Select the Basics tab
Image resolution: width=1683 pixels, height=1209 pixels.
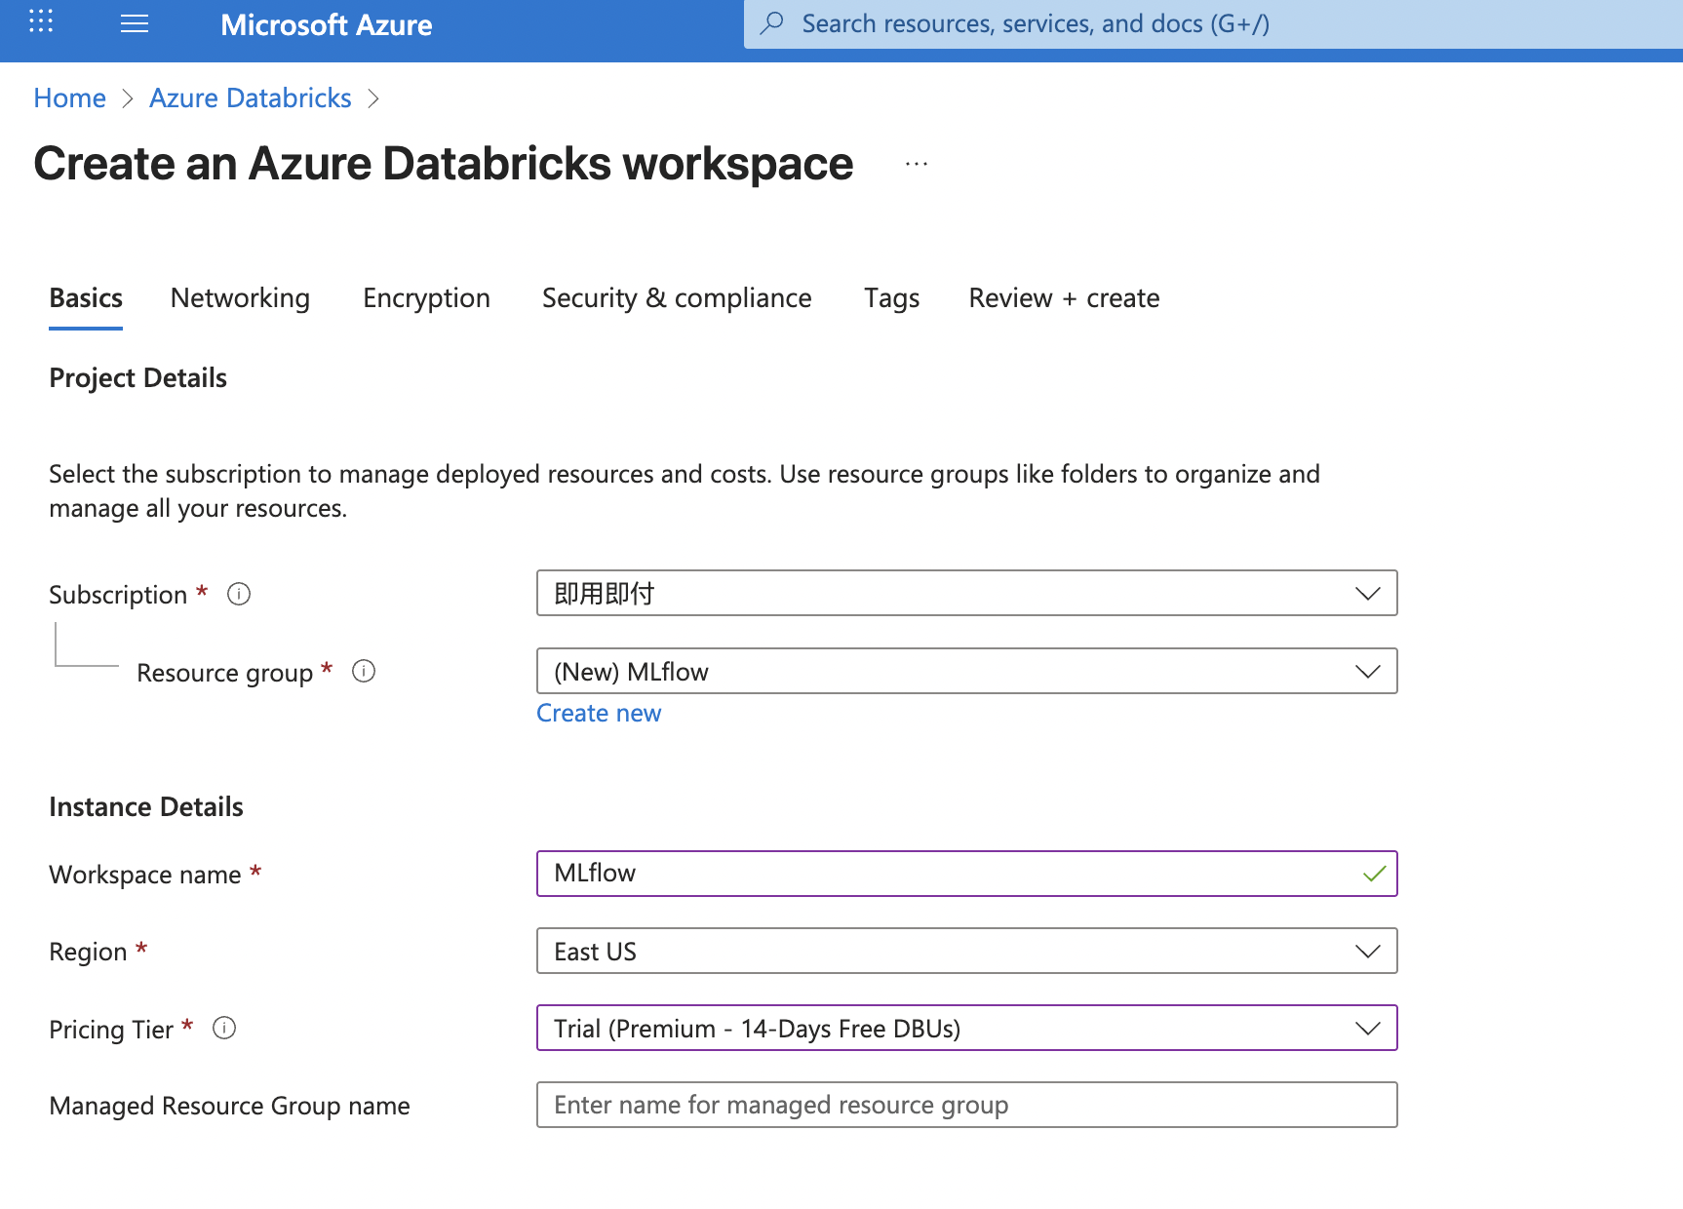(x=86, y=298)
